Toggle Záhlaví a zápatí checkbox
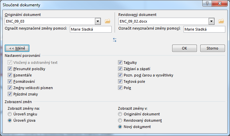Viewport: 230px width, 136px height. (120, 69)
